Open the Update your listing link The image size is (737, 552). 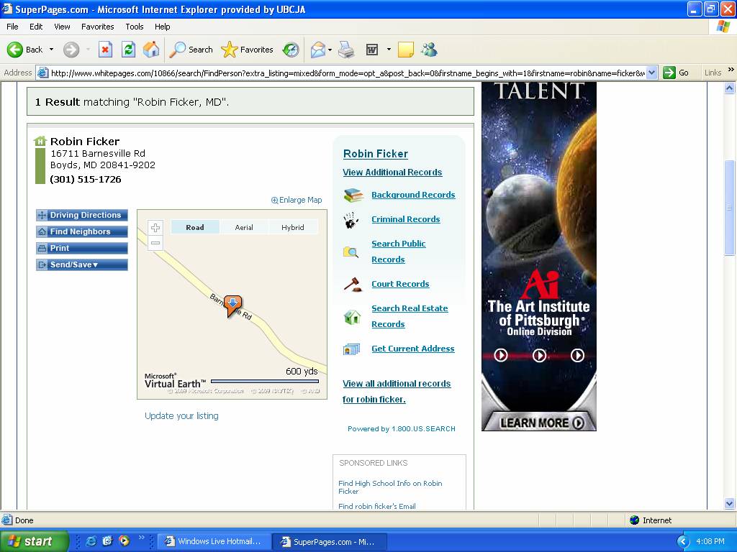pyautogui.click(x=181, y=416)
